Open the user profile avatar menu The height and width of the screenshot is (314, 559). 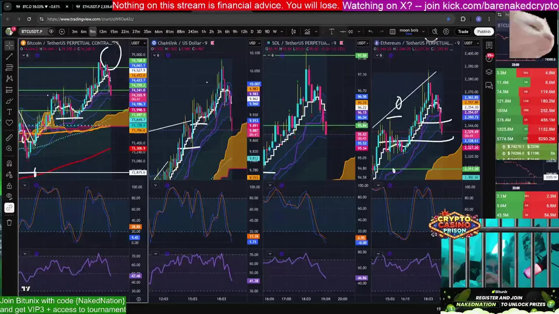[9, 31]
